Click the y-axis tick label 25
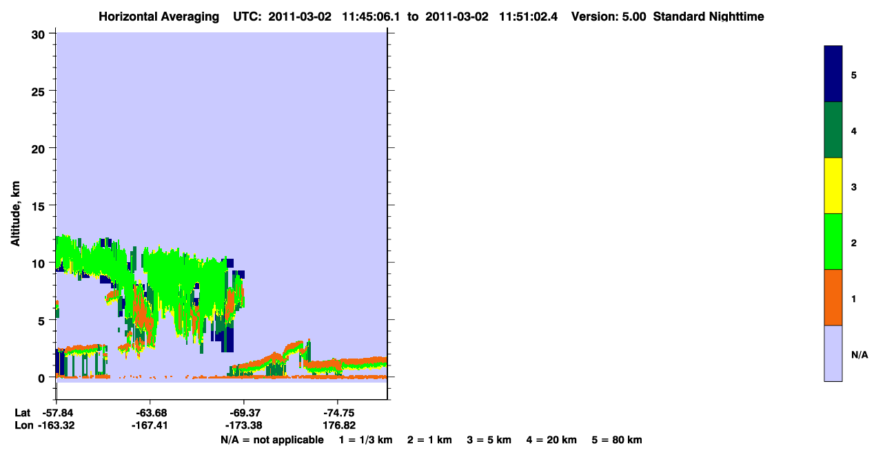This screenshot has width=896, height=459. pos(40,91)
